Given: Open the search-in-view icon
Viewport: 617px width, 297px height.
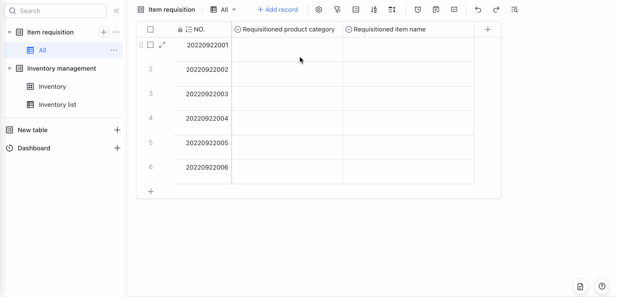Looking at the screenshot, I should [514, 9].
